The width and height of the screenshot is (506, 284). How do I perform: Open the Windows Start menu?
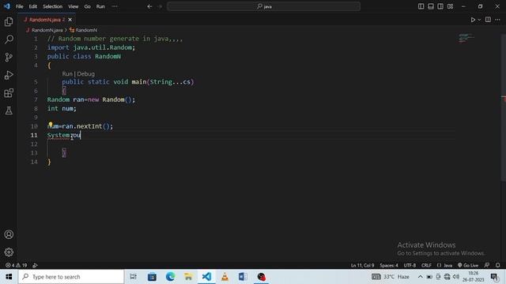pos(9,277)
